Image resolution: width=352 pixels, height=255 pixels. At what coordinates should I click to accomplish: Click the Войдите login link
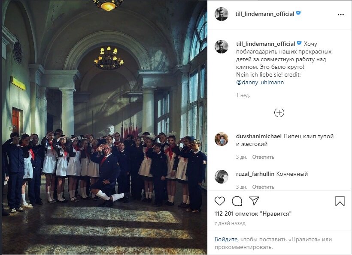click(x=226, y=239)
